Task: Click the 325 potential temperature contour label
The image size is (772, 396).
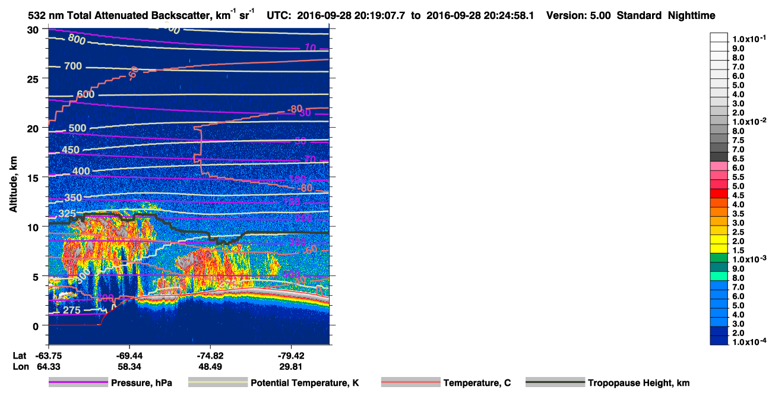Action: [x=67, y=213]
